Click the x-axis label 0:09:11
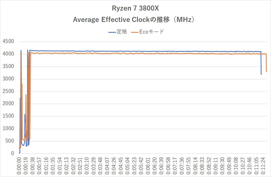 [216, 166]
